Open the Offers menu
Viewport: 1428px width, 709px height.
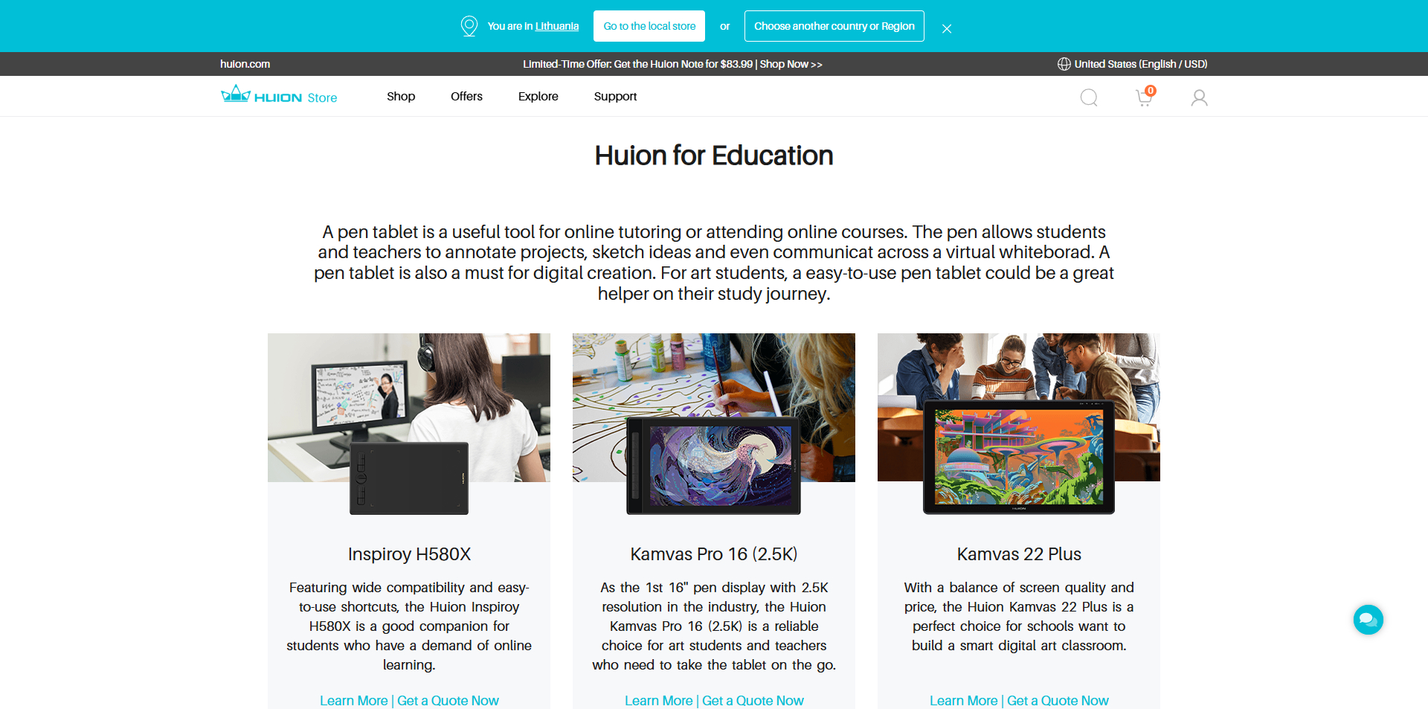(466, 96)
